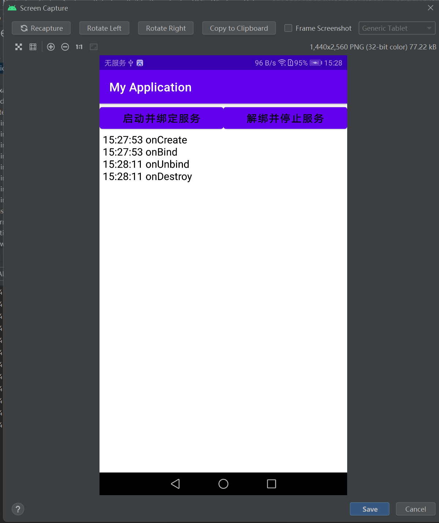Cancel the Screen Capture dialog
Viewport: 439px width, 523px height.
pyautogui.click(x=416, y=509)
